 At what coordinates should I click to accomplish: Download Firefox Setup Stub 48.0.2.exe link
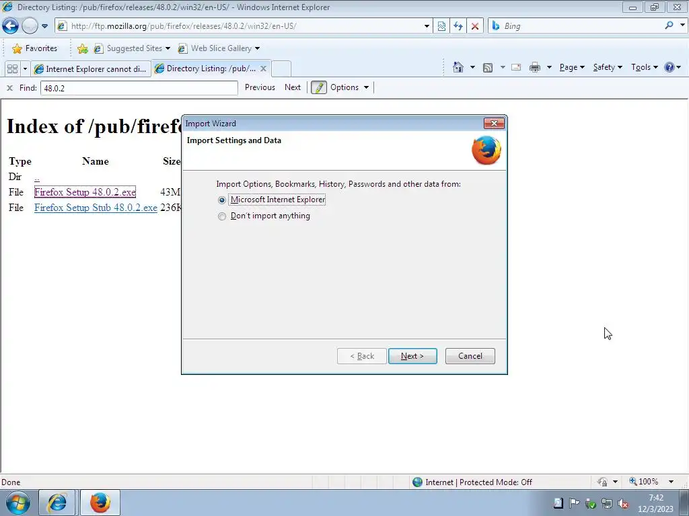(x=96, y=208)
